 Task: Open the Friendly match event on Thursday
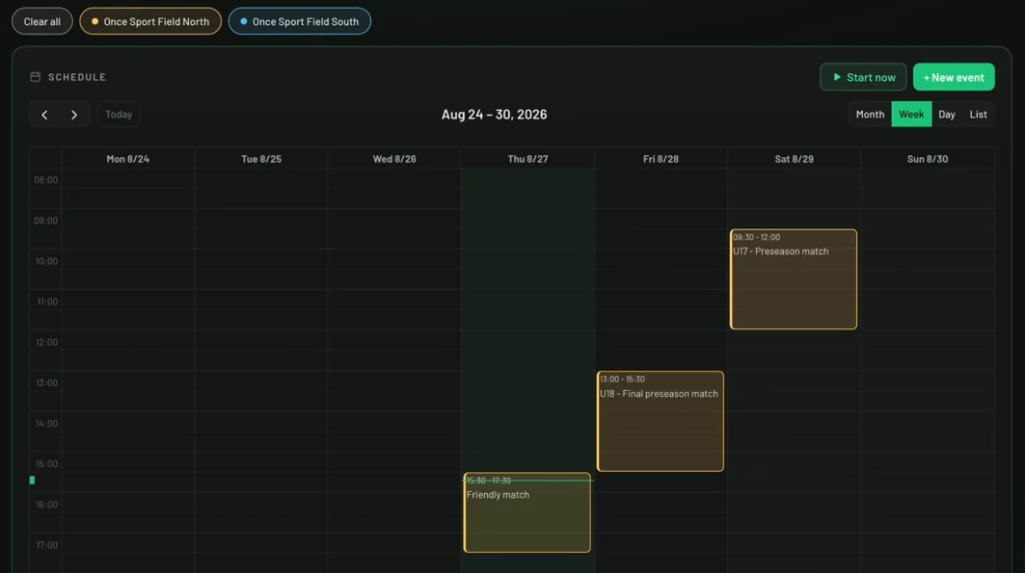526,513
